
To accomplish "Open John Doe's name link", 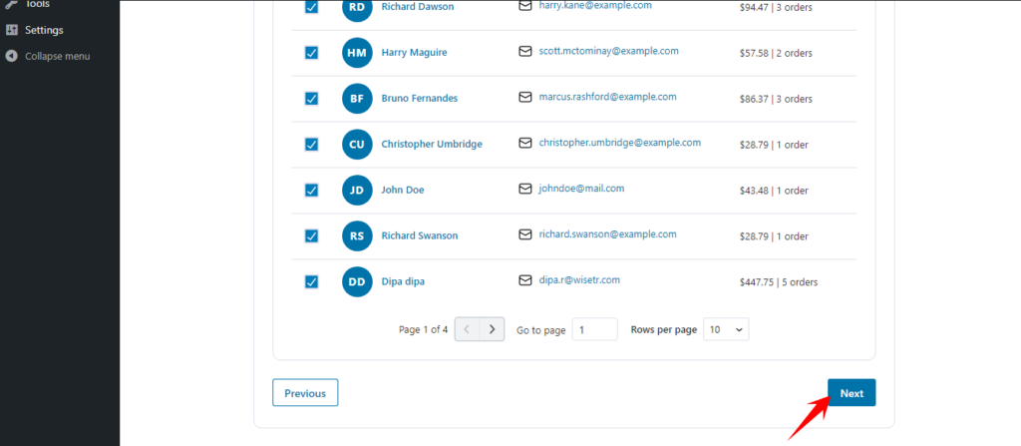I will tap(403, 191).
